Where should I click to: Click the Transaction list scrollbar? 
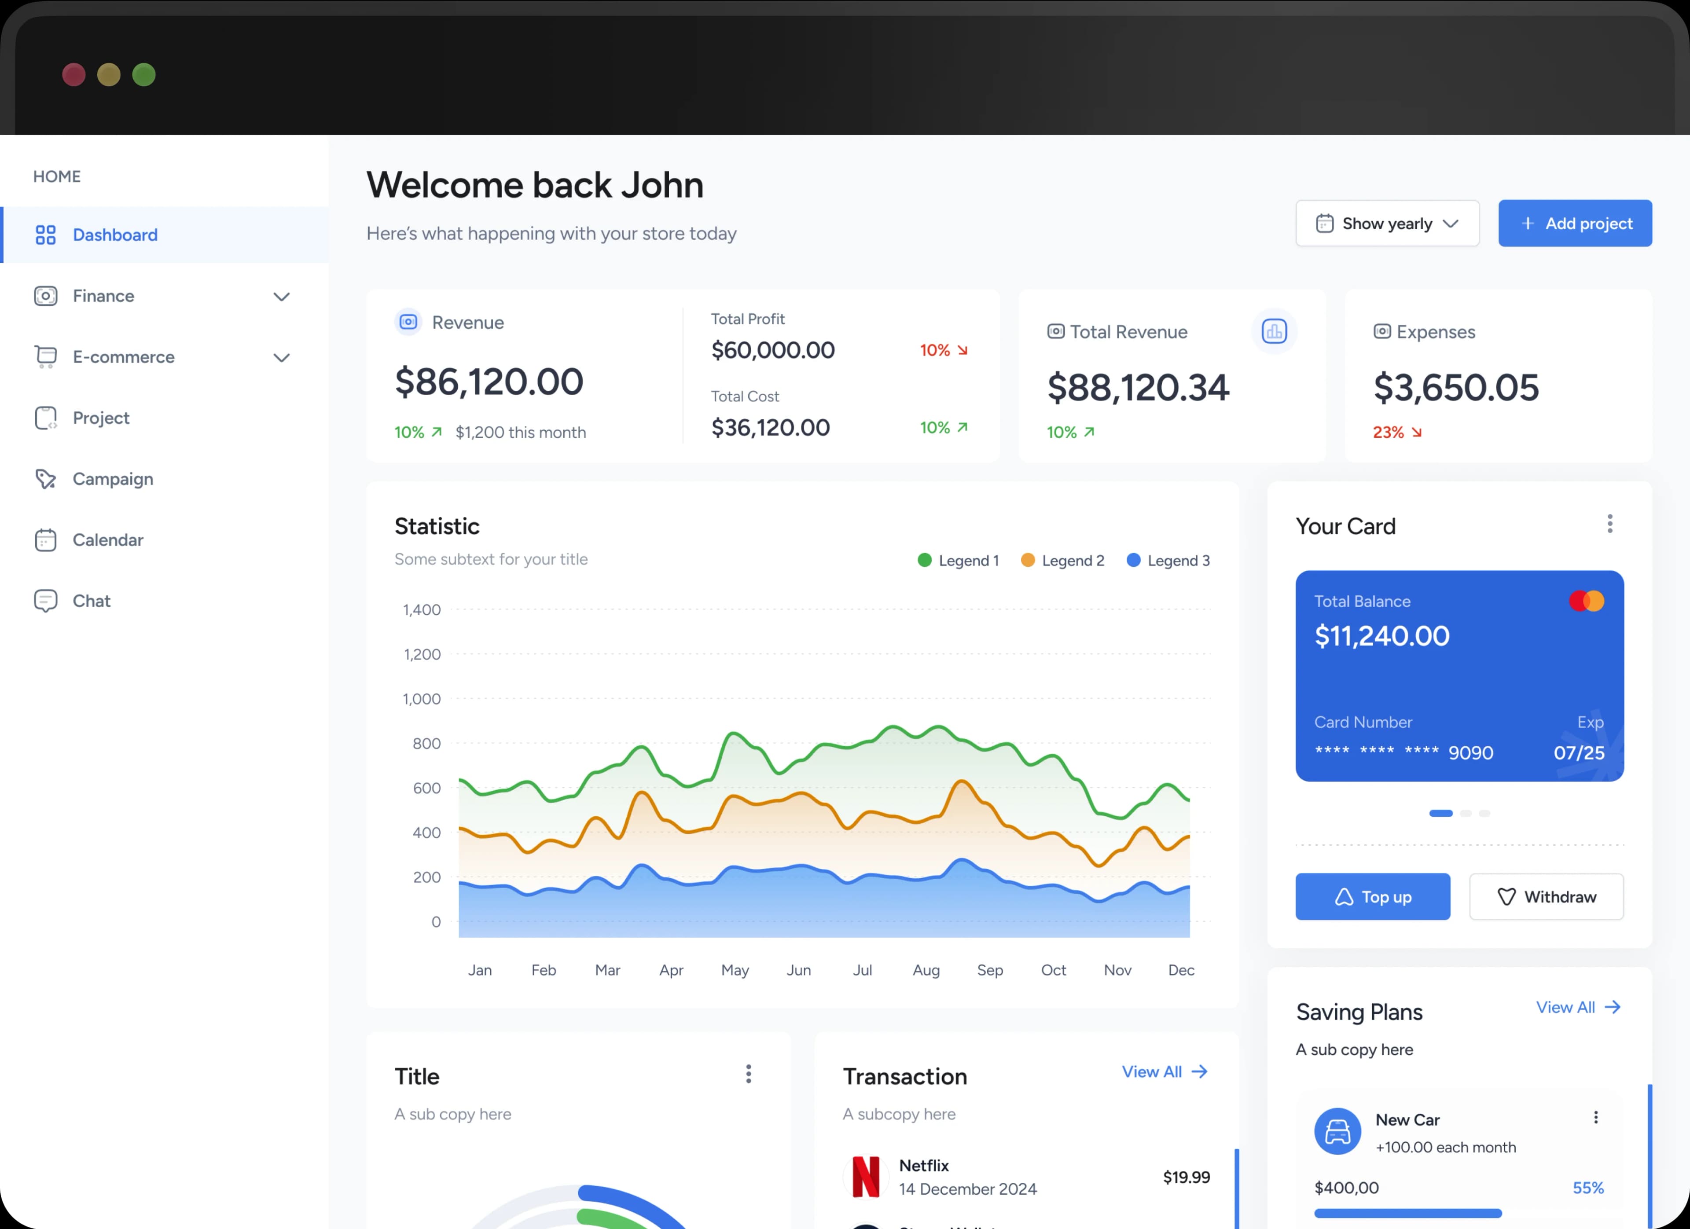[1237, 1189]
